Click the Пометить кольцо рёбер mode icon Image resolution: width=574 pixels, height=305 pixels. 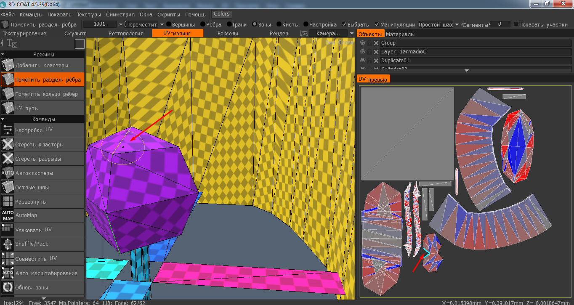click(x=8, y=94)
